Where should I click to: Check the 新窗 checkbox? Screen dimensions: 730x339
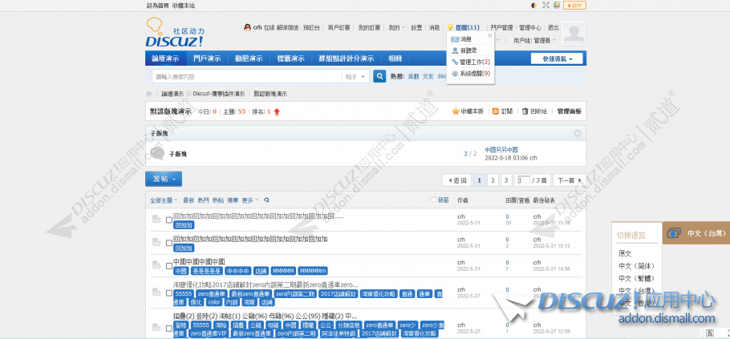[434, 200]
